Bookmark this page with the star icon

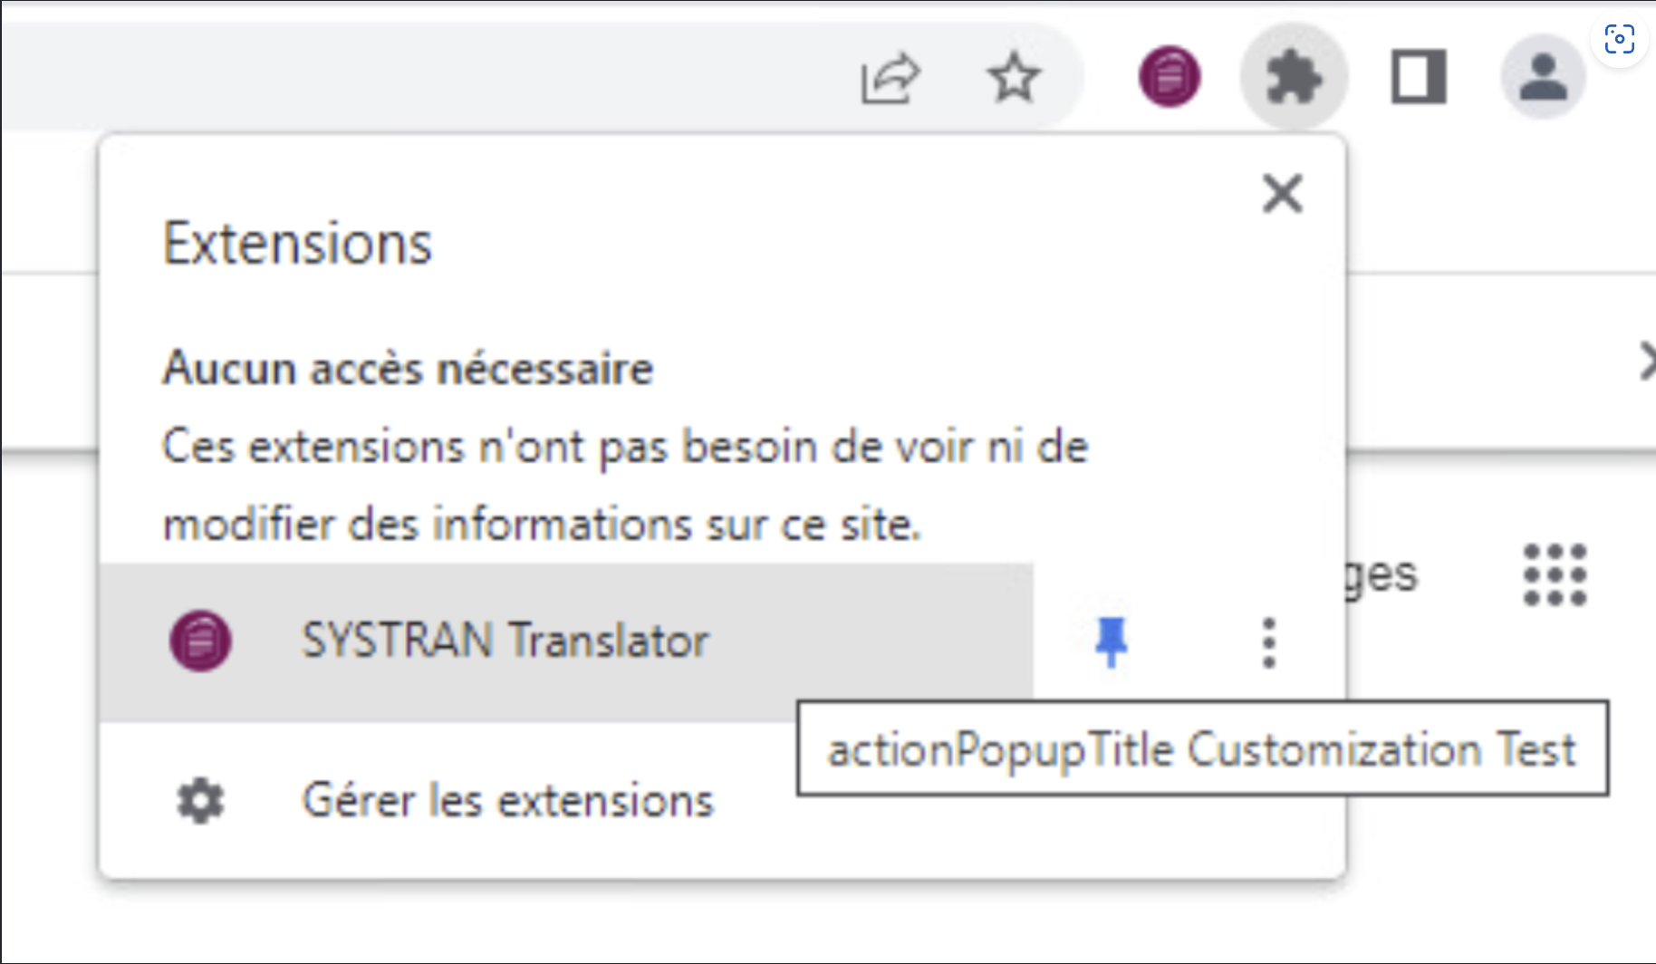coord(1014,78)
